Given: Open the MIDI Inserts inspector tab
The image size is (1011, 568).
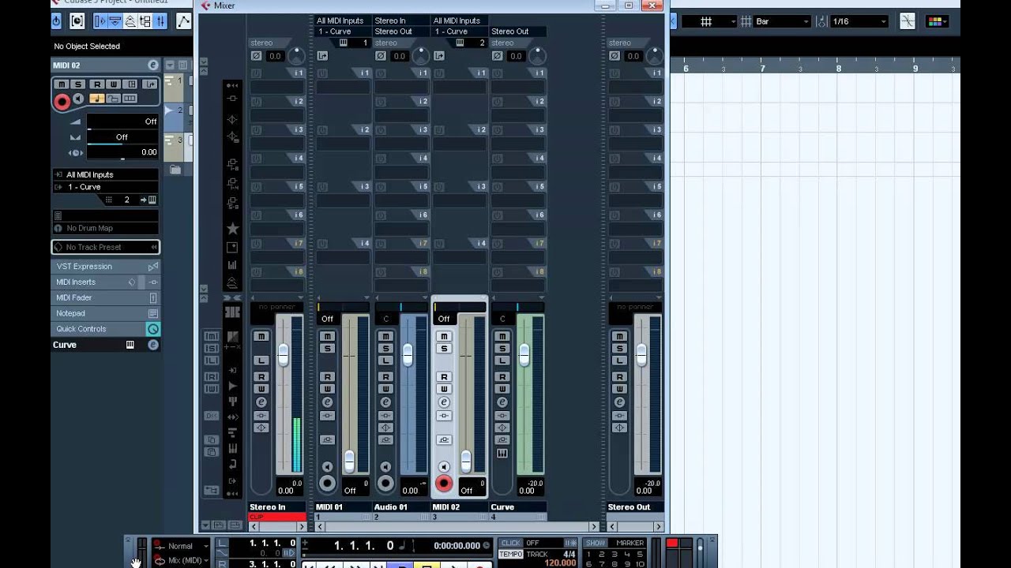Looking at the screenshot, I should (106, 282).
